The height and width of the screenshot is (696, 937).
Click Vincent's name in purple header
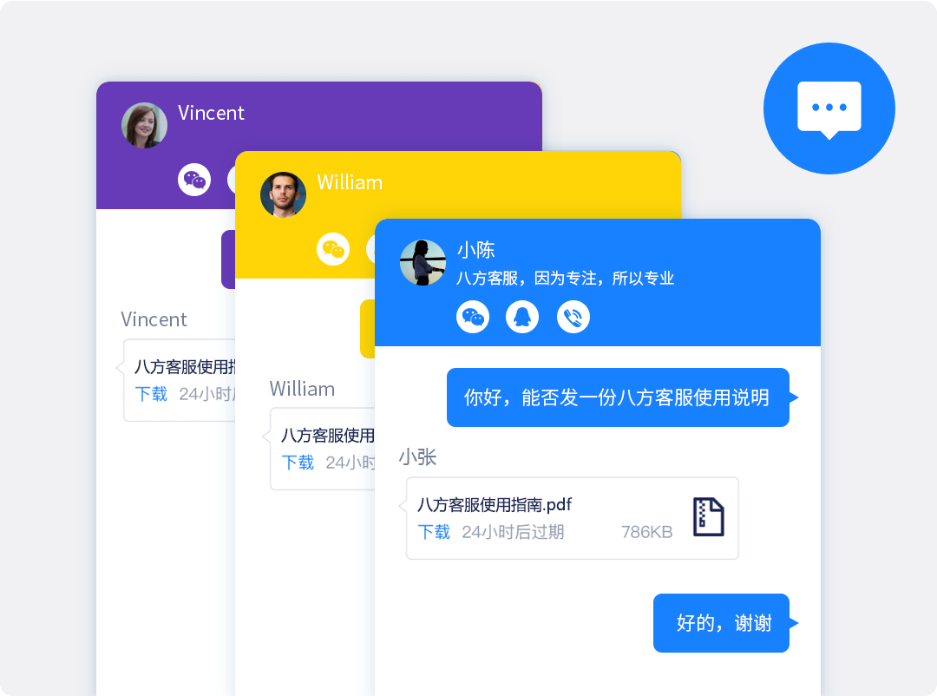[211, 113]
